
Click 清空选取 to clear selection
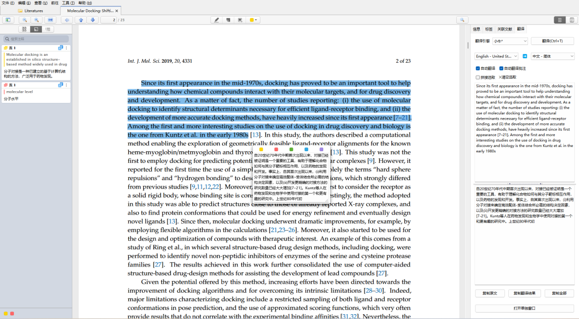coord(507,77)
